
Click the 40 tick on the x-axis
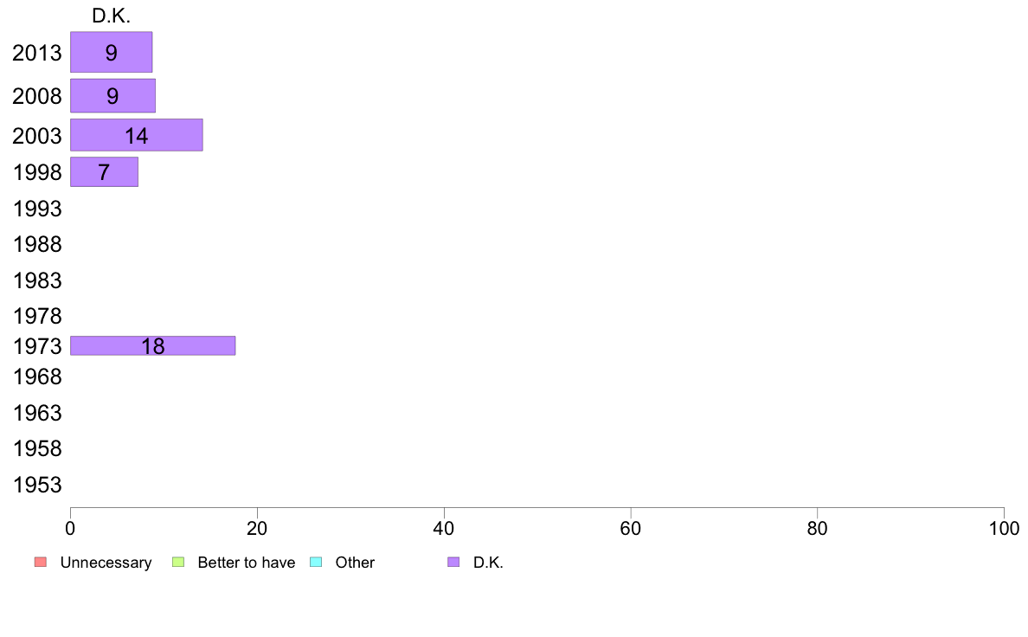point(444,528)
